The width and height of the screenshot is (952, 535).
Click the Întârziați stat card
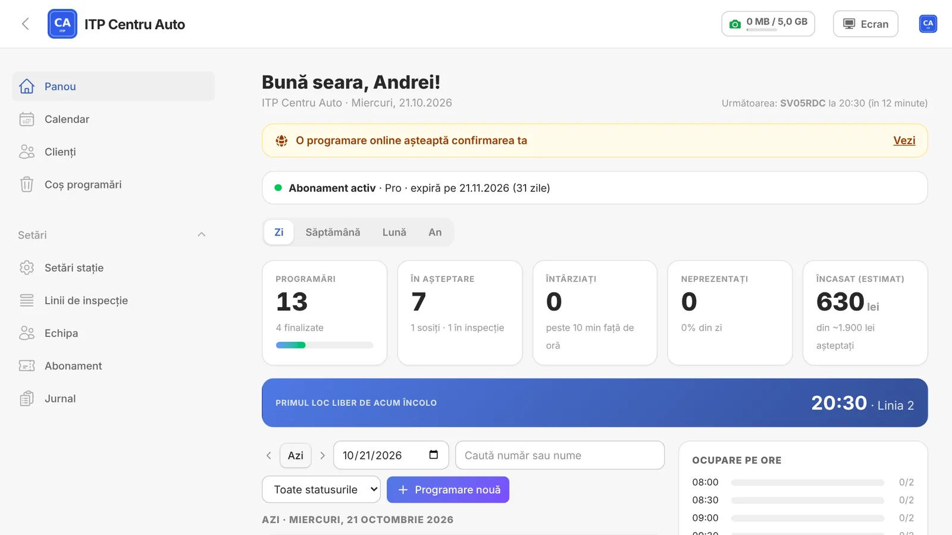tap(595, 313)
